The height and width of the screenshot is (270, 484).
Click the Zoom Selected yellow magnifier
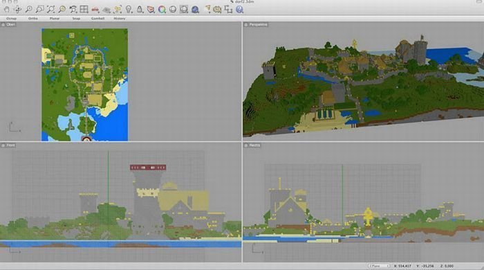tap(62, 10)
